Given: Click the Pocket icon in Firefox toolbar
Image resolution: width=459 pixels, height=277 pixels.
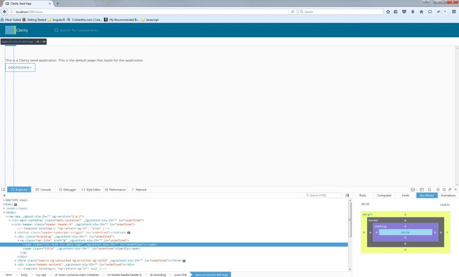Looking at the screenshot, I should [404, 11].
